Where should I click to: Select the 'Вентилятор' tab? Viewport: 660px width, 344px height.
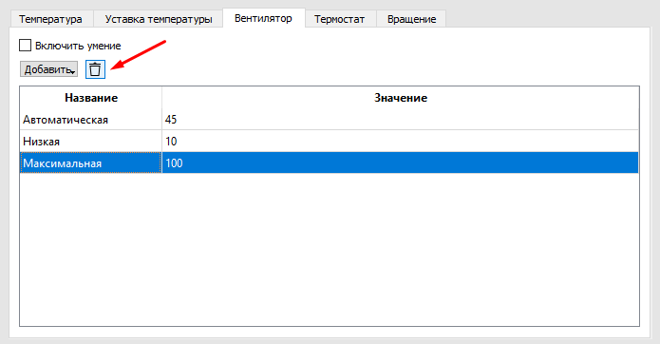tap(263, 18)
